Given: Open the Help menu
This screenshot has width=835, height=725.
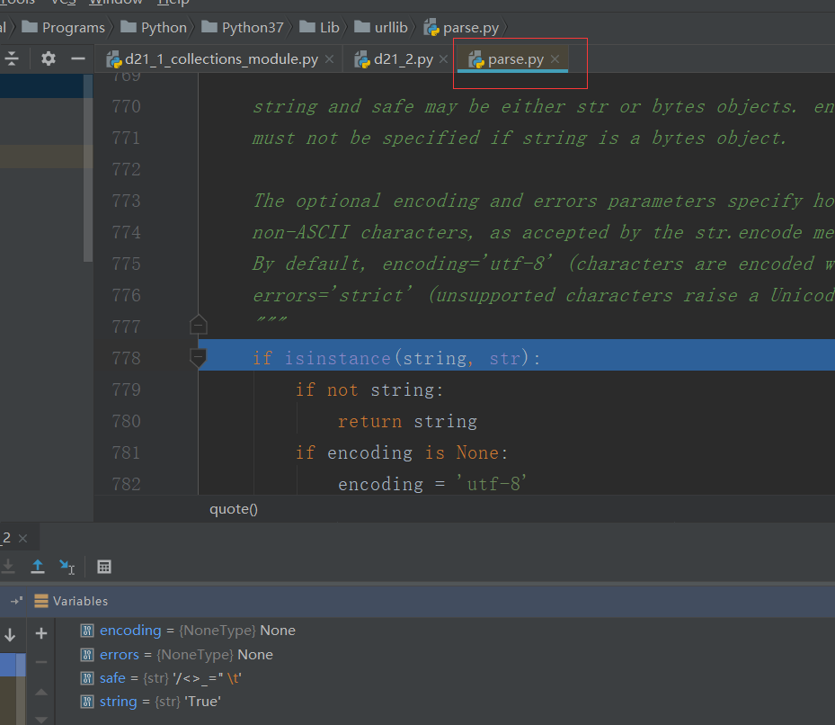Looking at the screenshot, I should click(173, 3).
